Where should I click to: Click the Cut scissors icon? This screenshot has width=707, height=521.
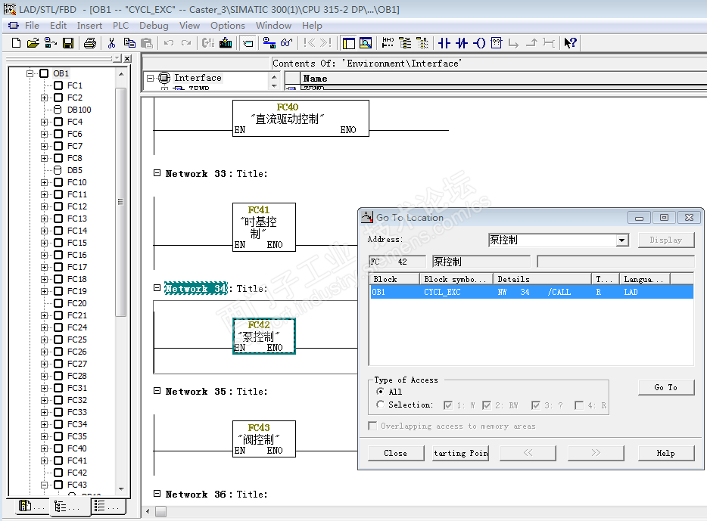coord(111,43)
